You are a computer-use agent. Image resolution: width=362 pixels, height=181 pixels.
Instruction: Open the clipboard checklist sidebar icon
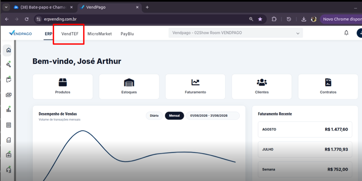(8, 80)
